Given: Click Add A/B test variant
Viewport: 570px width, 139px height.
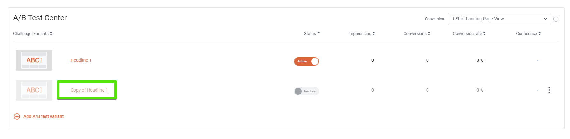Looking at the screenshot, I should coord(43,116).
